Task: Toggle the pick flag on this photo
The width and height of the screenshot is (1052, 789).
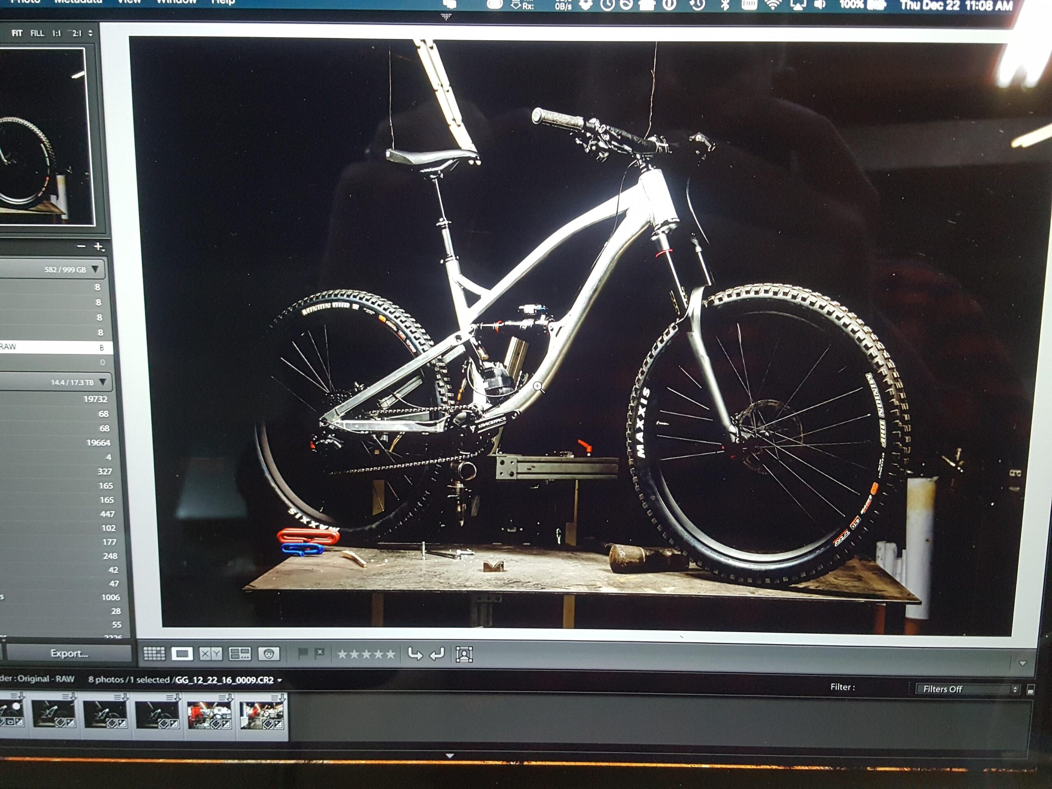Action: click(305, 654)
